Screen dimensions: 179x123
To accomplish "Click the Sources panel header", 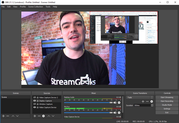I will click(47, 93).
